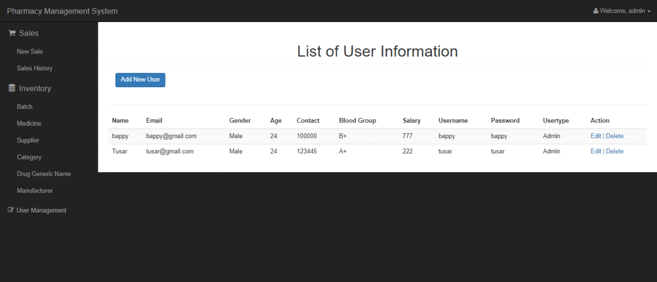657x282 pixels.
Task: Open the Drug Generic Name page
Action: point(44,174)
